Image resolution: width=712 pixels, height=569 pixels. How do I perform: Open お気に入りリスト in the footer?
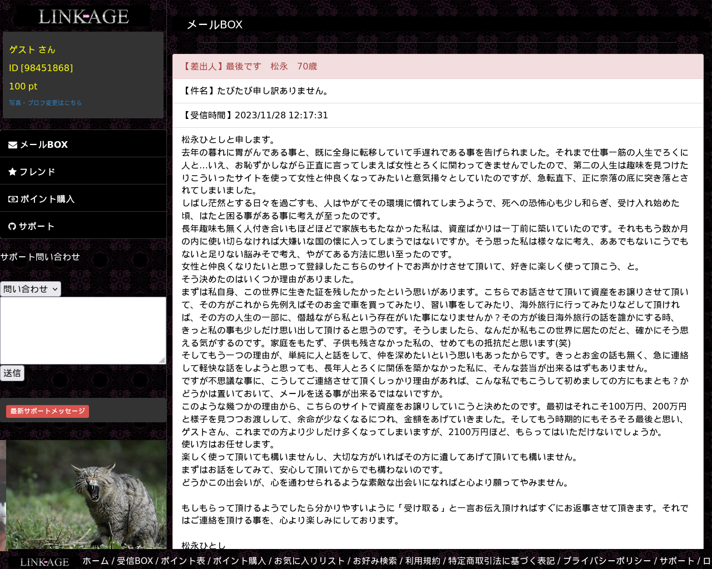tap(309, 561)
